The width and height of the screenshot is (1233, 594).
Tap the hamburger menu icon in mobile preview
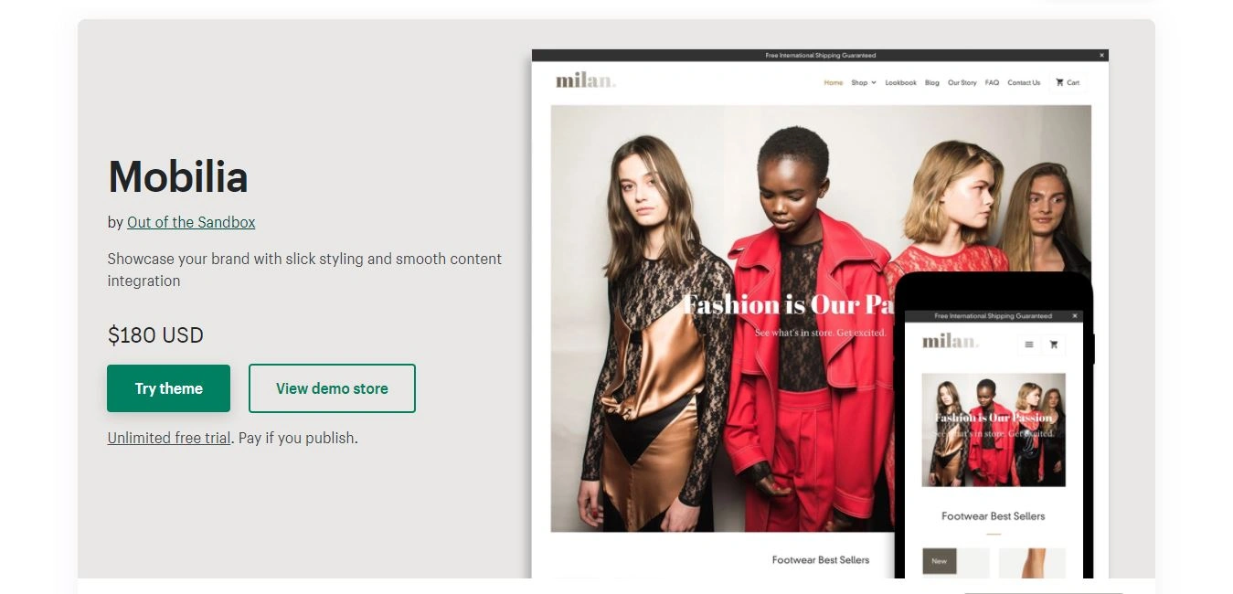click(x=1029, y=345)
